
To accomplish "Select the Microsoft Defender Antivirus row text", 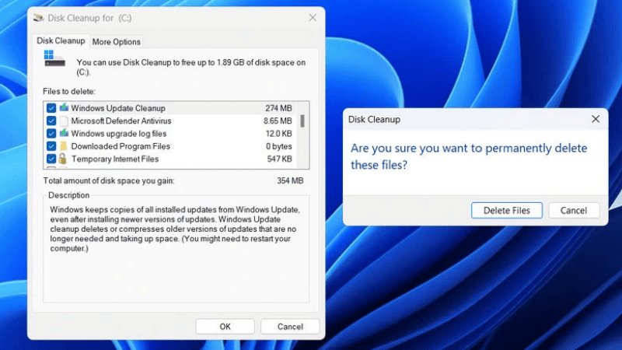I will click(x=121, y=121).
